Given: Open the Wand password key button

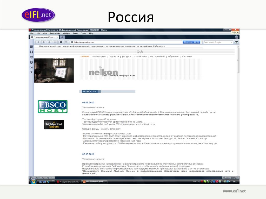Looking at the screenshot, I should click(x=67, y=42).
